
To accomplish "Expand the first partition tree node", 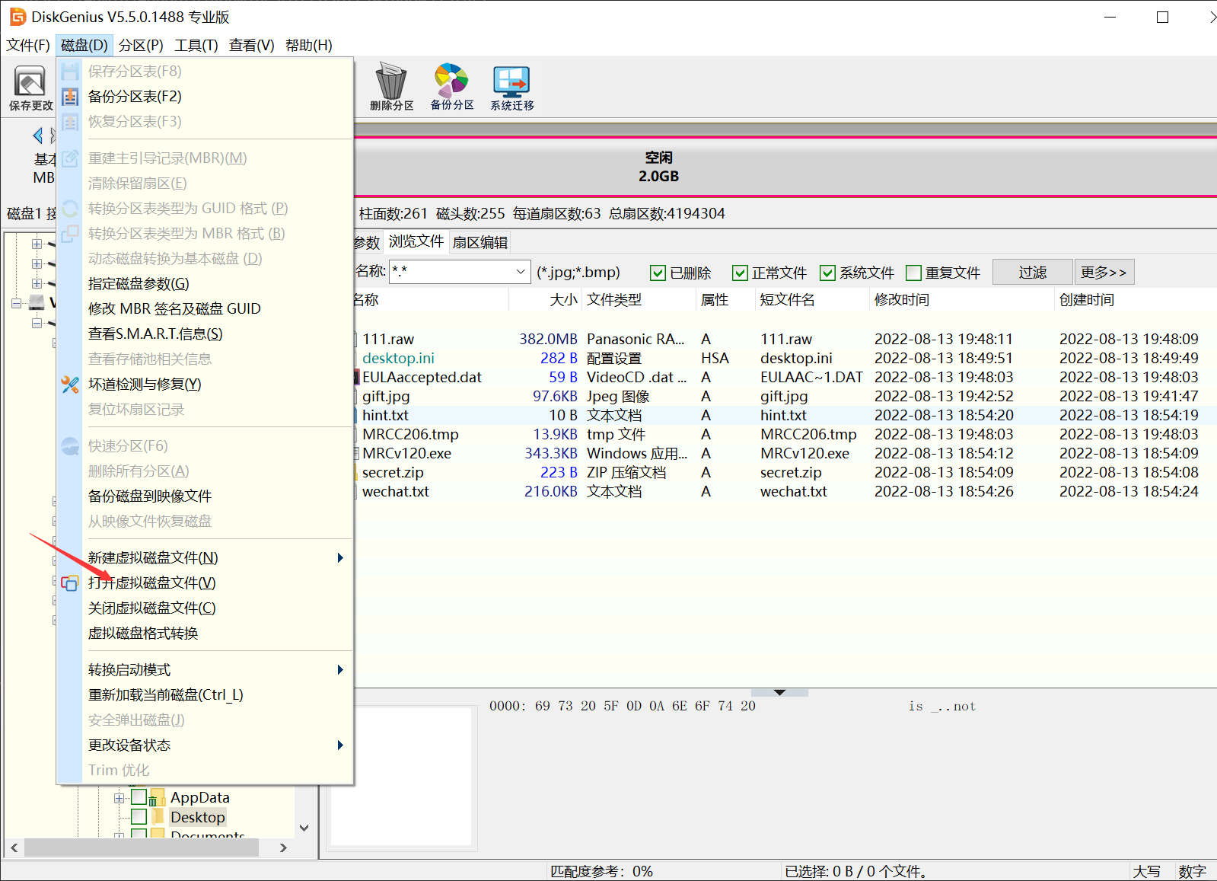I will pyautogui.click(x=37, y=244).
